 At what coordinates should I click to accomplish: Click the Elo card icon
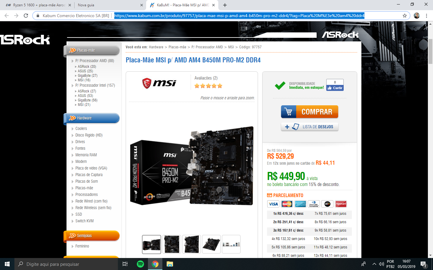tap(327, 204)
